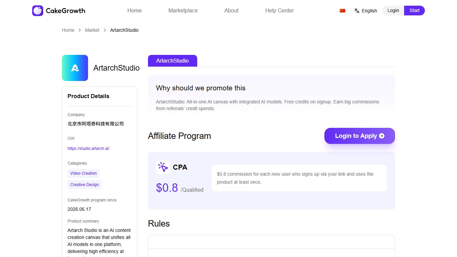Click the CakeGrowth brand name
457x257 pixels.
(x=66, y=11)
